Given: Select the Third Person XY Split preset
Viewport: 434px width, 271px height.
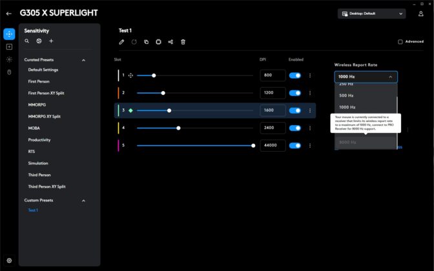Looking at the screenshot, I should click(x=46, y=186).
